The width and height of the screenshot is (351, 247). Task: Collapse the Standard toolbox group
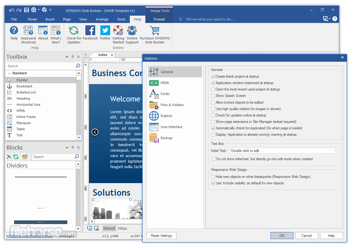pyautogui.click(x=9, y=73)
